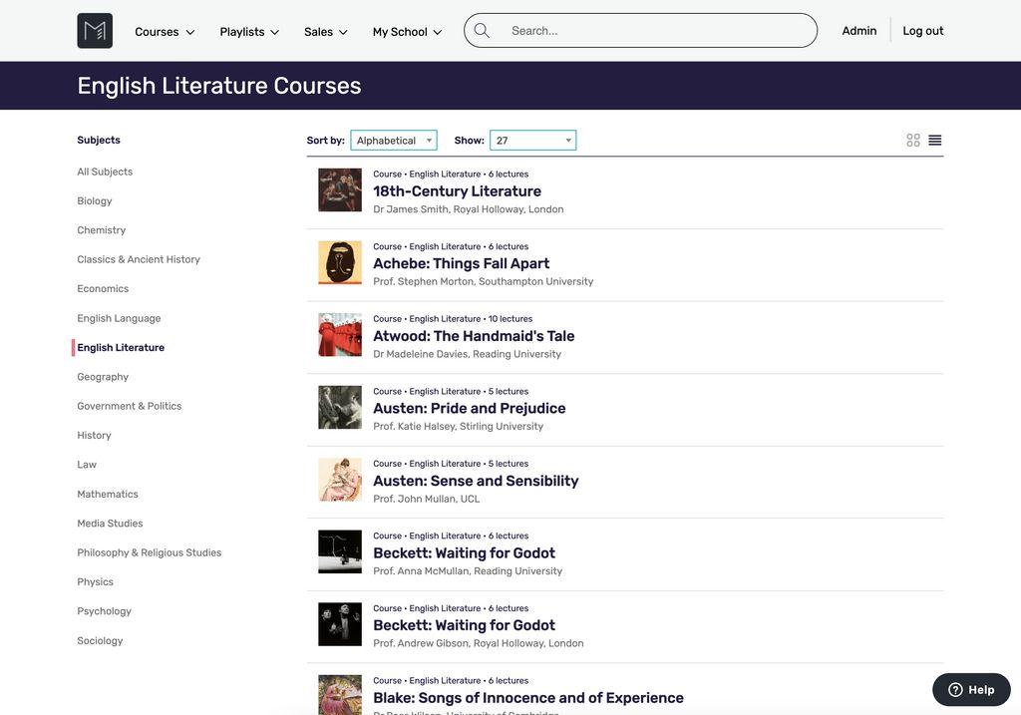Select Psychology subject
The image size is (1021, 715).
tap(104, 611)
